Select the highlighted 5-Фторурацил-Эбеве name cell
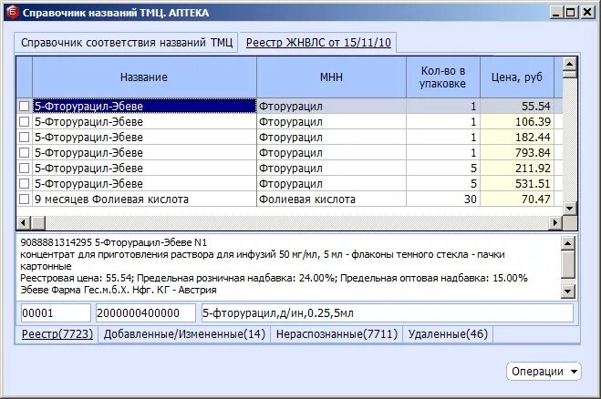The image size is (601, 399). click(x=144, y=106)
